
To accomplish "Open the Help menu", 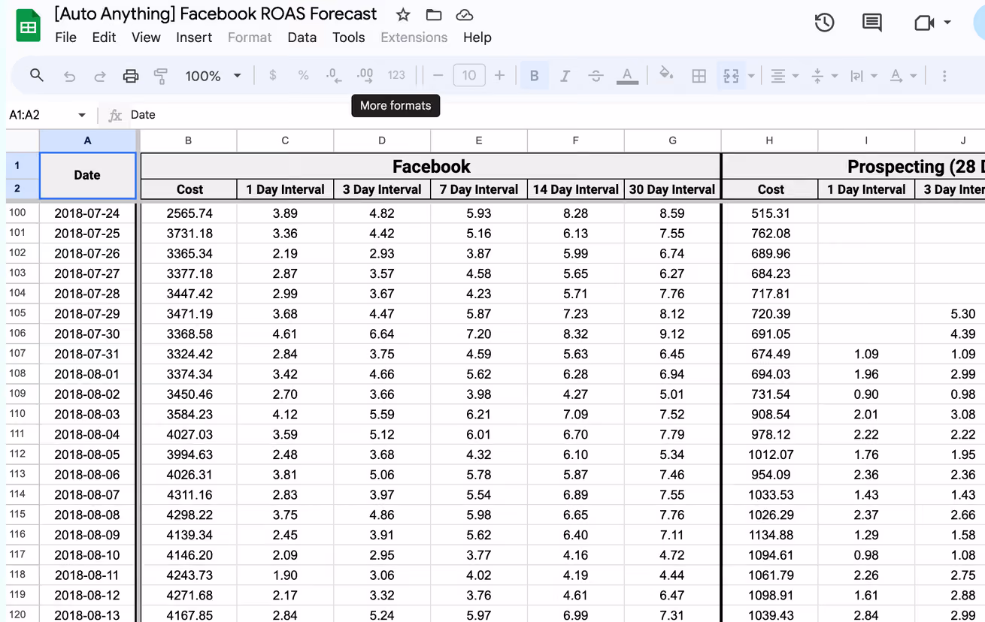I will (477, 38).
